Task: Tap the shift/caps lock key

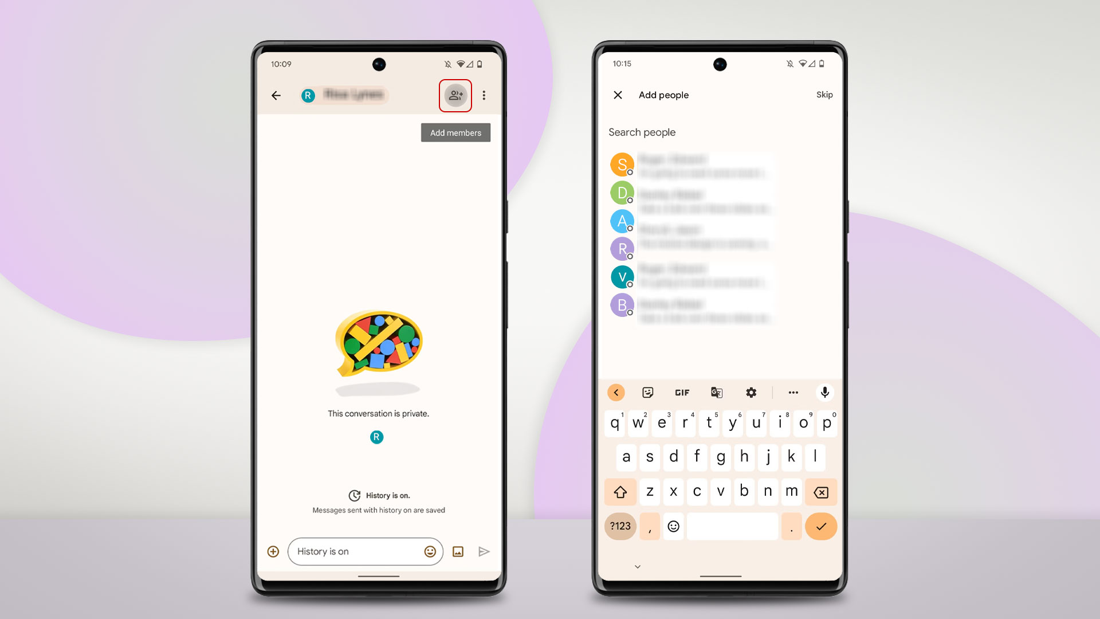Action: [620, 491]
